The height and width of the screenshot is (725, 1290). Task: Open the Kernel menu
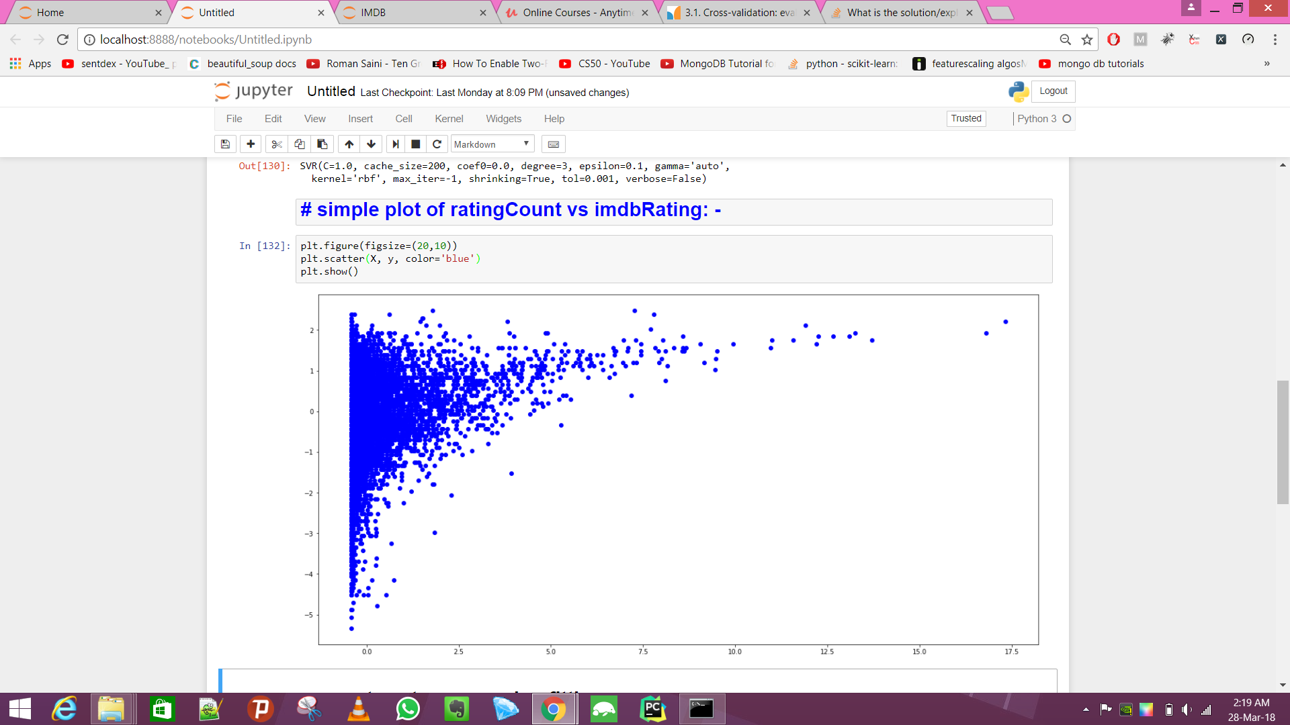point(449,119)
